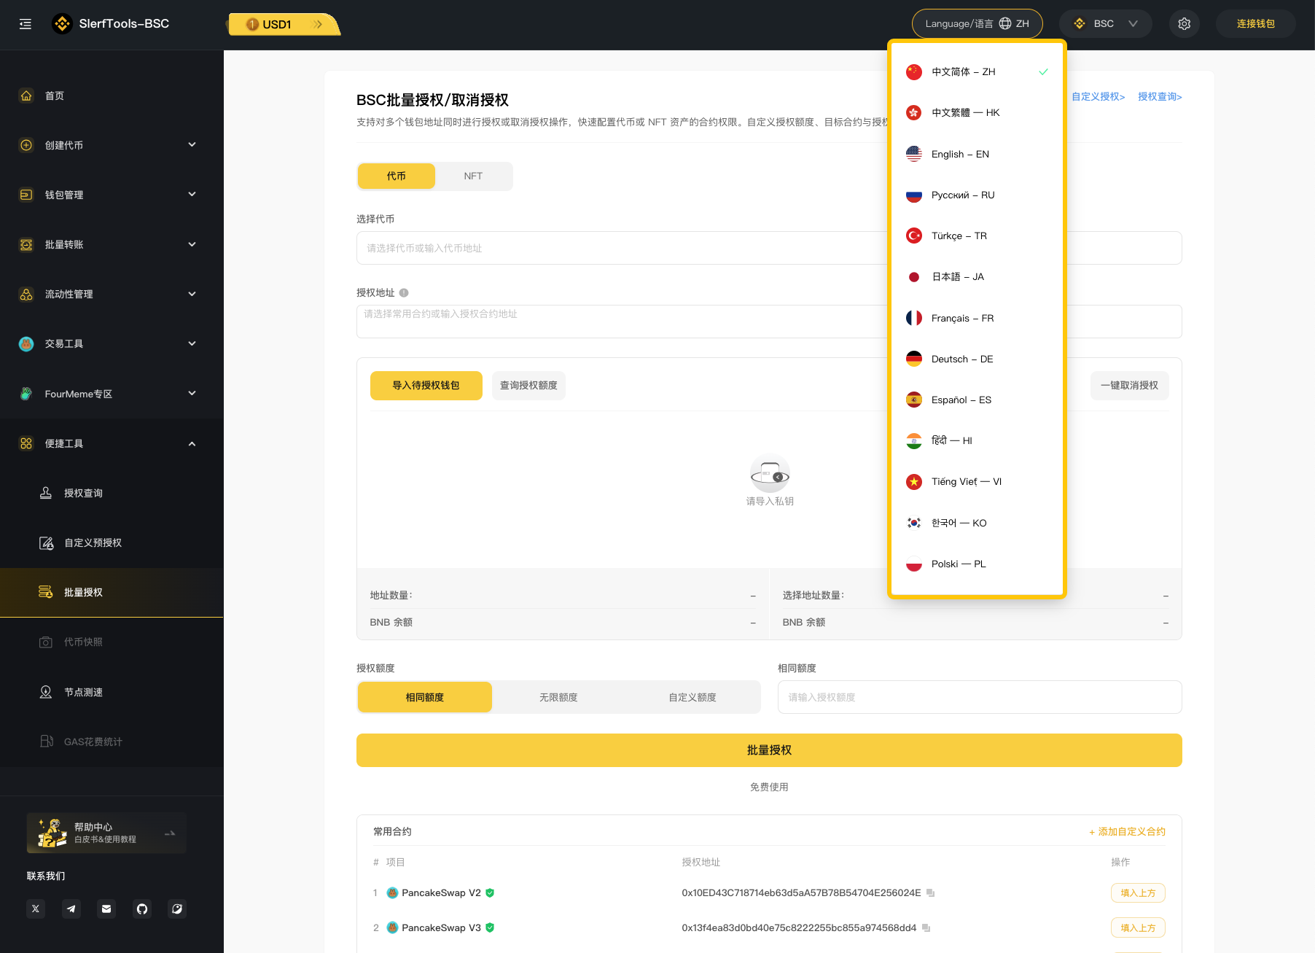Click the settings gear icon in header
The width and height of the screenshot is (1315, 953).
pos(1184,24)
